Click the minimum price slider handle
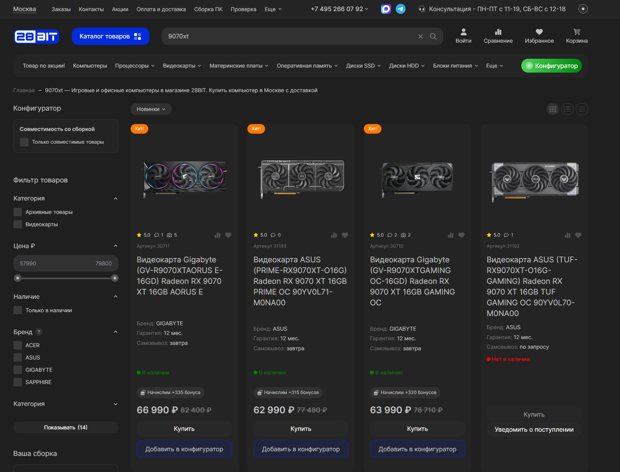The image size is (620, 472). [x=17, y=278]
